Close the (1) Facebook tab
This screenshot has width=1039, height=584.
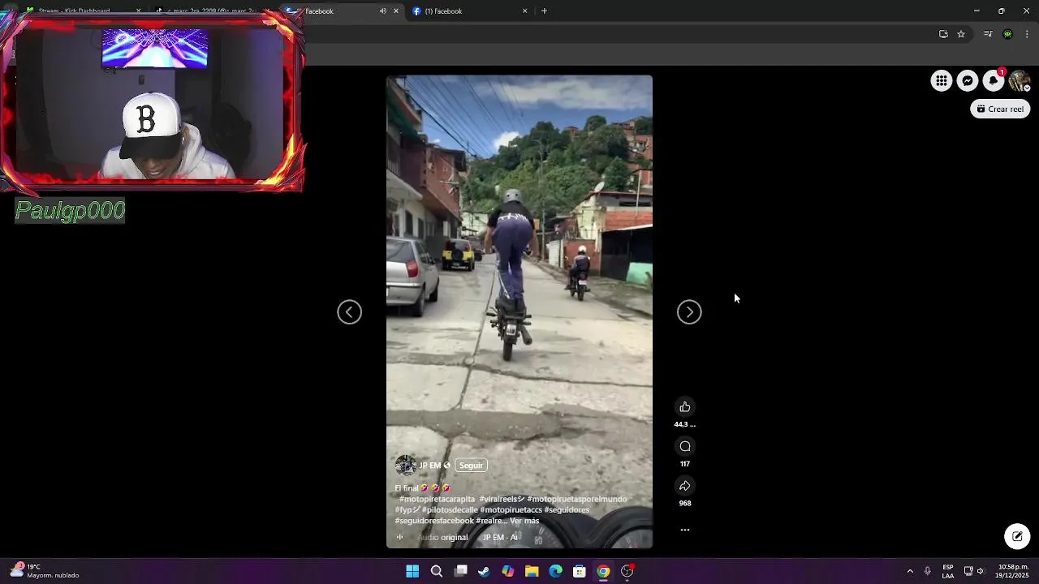tap(524, 11)
